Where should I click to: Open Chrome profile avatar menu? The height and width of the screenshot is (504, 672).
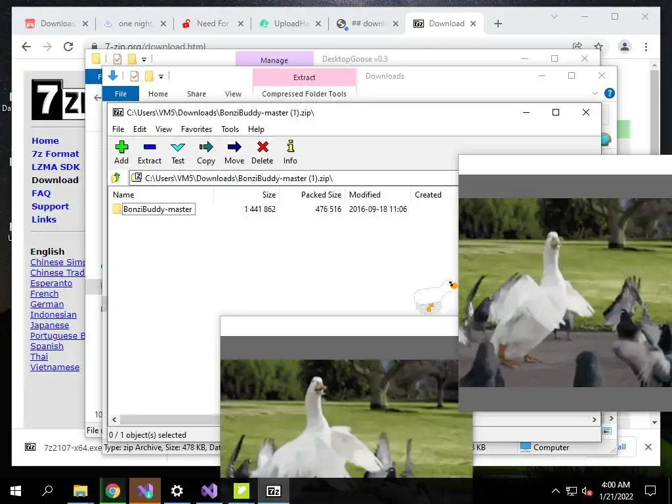tap(625, 47)
